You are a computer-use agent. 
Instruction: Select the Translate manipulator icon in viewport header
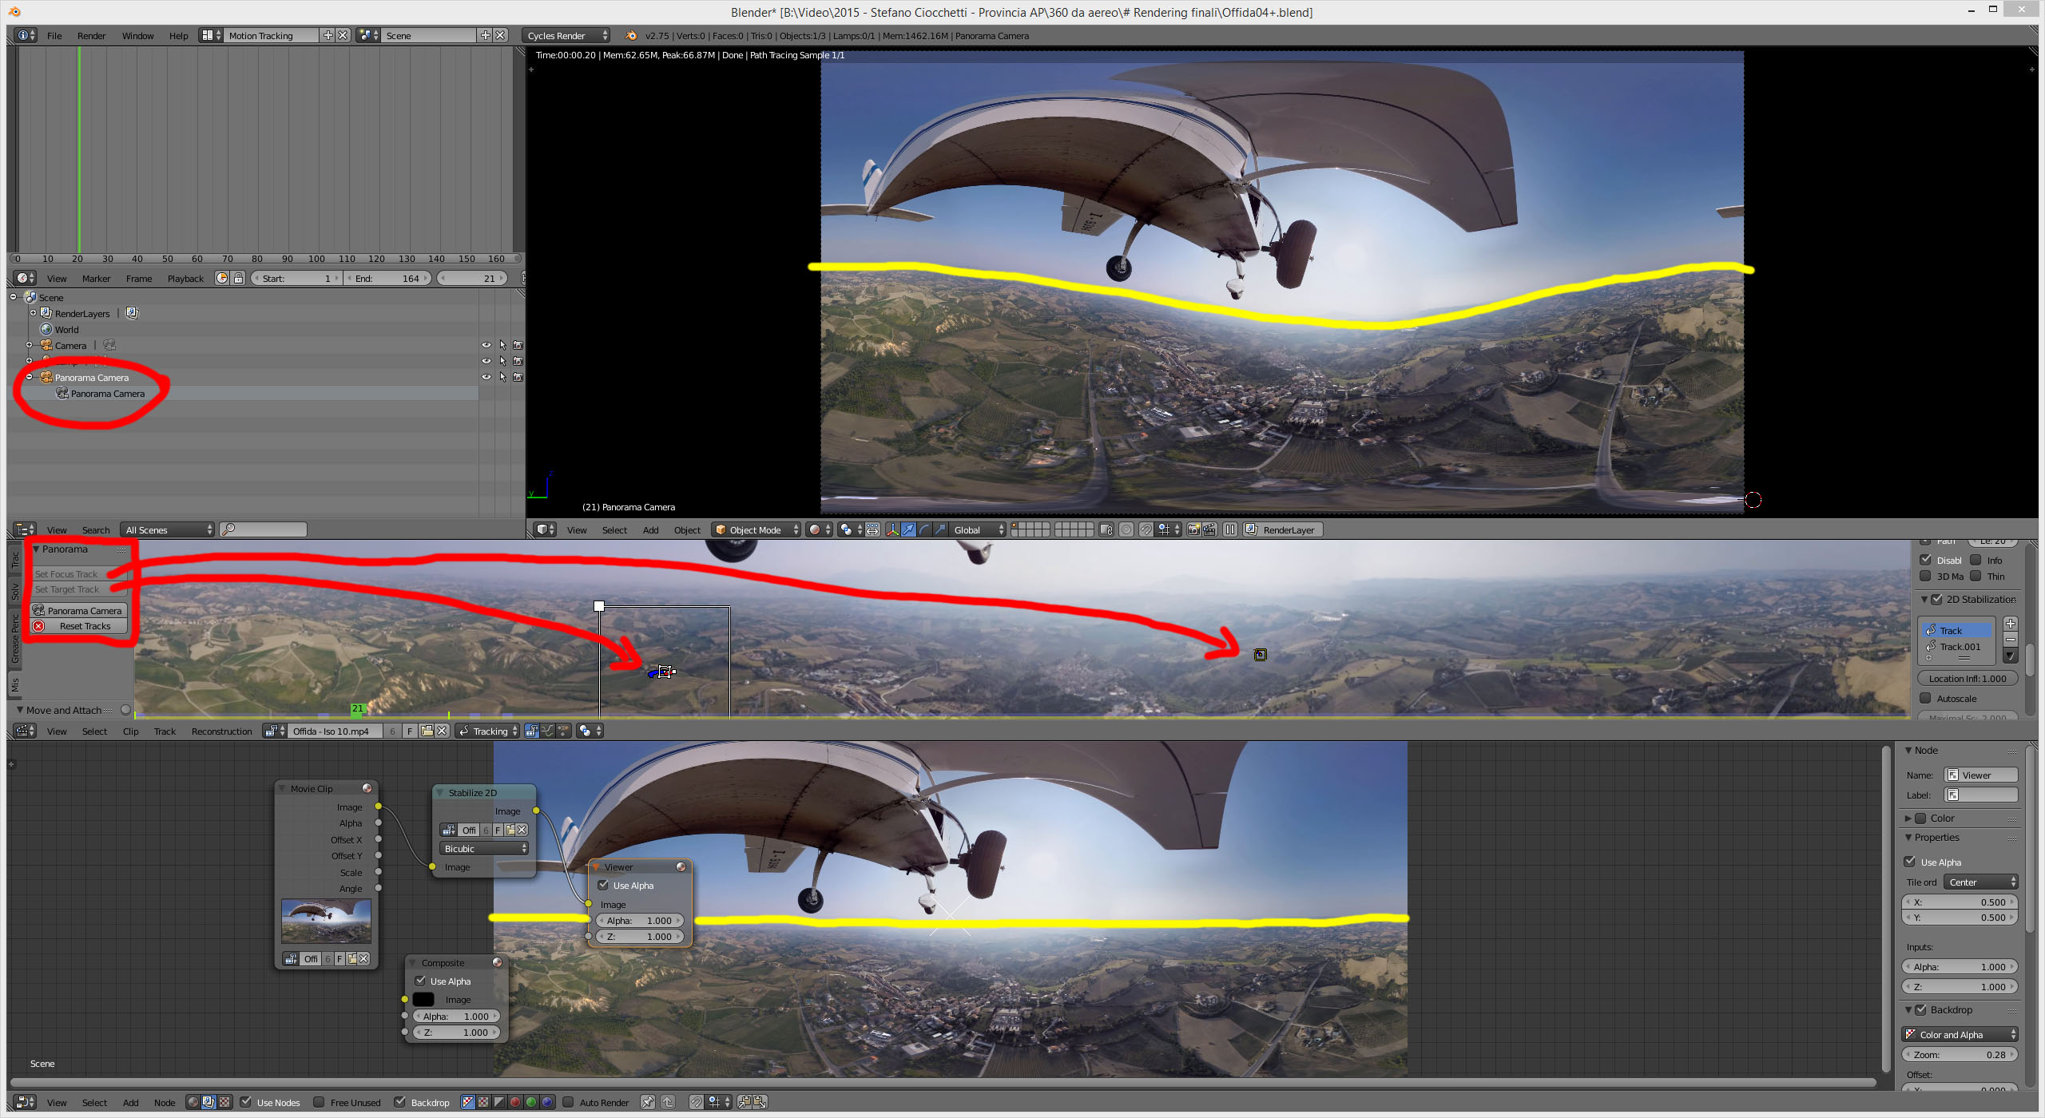[x=908, y=529]
